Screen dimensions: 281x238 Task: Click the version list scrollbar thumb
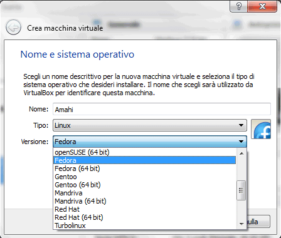[x=241, y=190]
